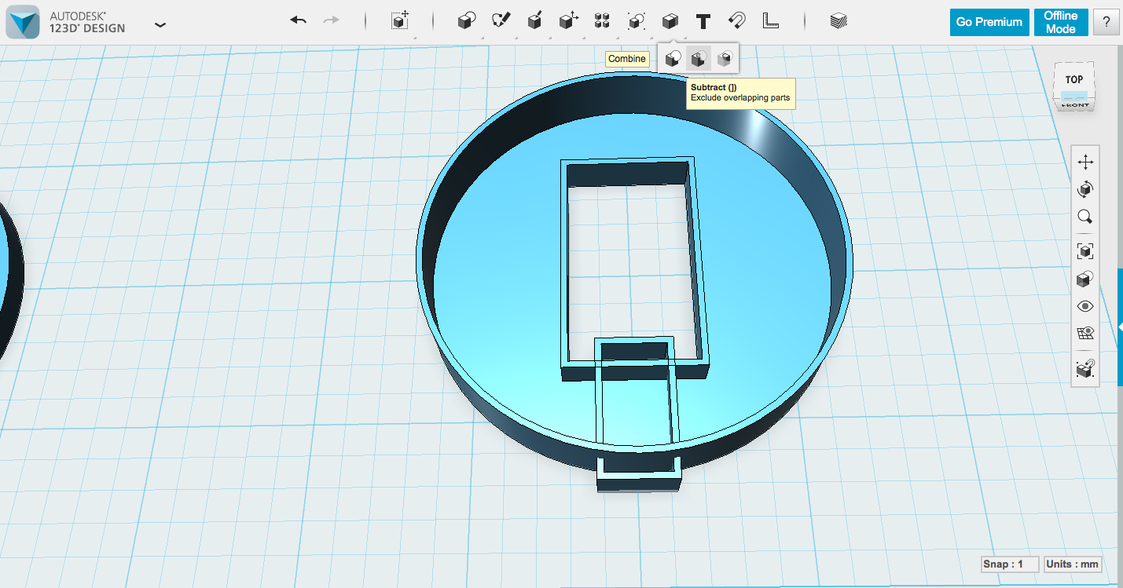Open the Text tool
1123x588 pixels.
coord(703,20)
